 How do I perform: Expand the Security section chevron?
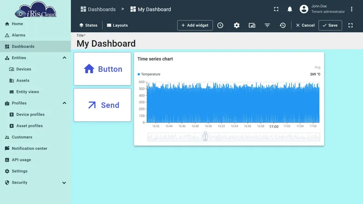coord(64,183)
